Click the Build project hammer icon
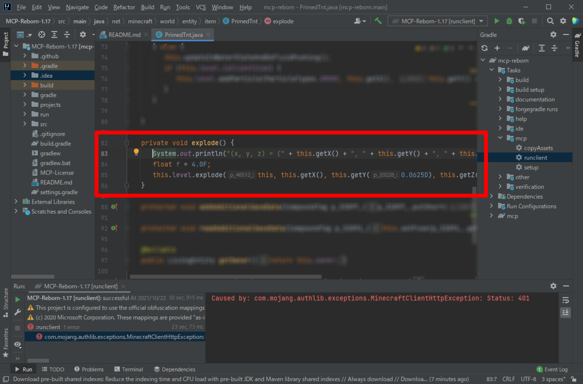Viewport: 583px width, 384px height. coord(378,21)
